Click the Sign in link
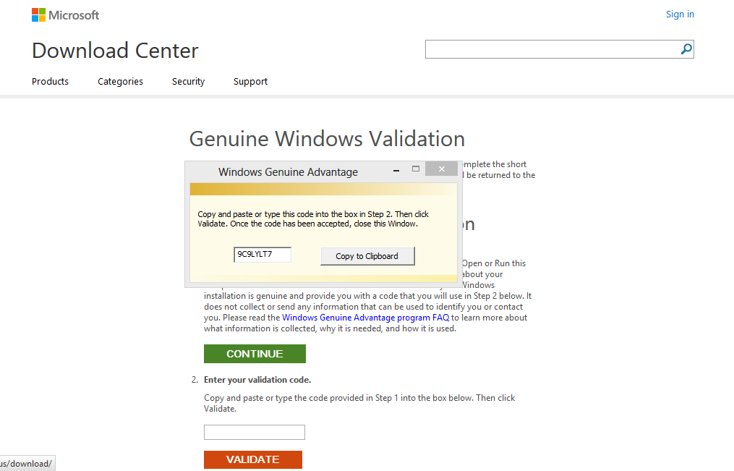This screenshot has width=734, height=471. [x=679, y=14]
